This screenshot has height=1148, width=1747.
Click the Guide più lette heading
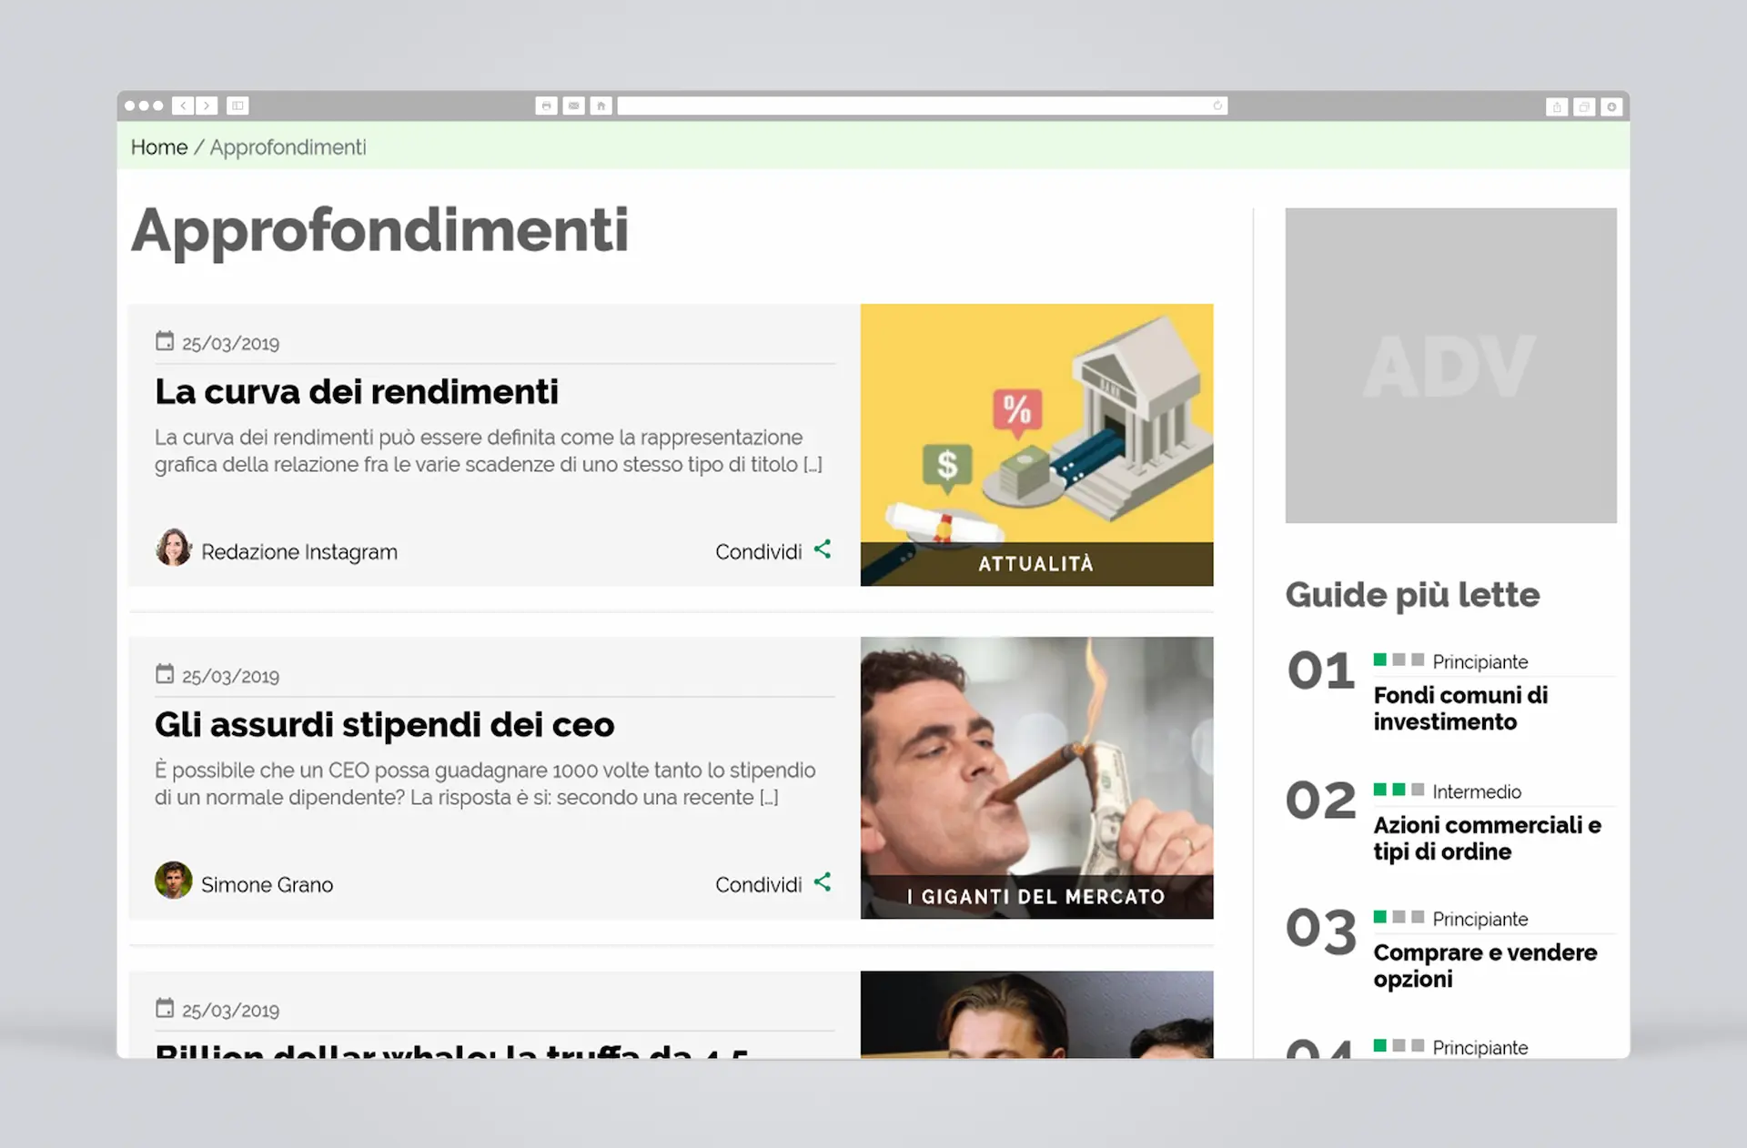tap(1412, 595)
